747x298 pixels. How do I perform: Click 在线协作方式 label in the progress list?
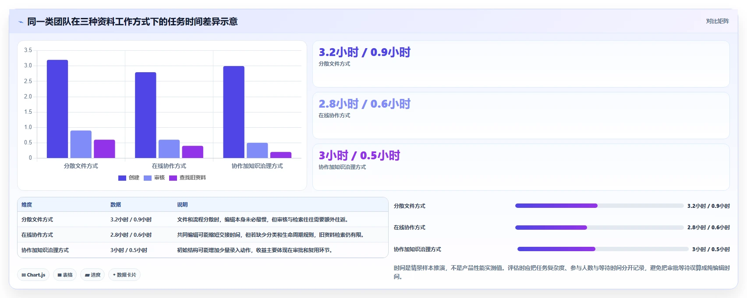[x=410, y=228]
